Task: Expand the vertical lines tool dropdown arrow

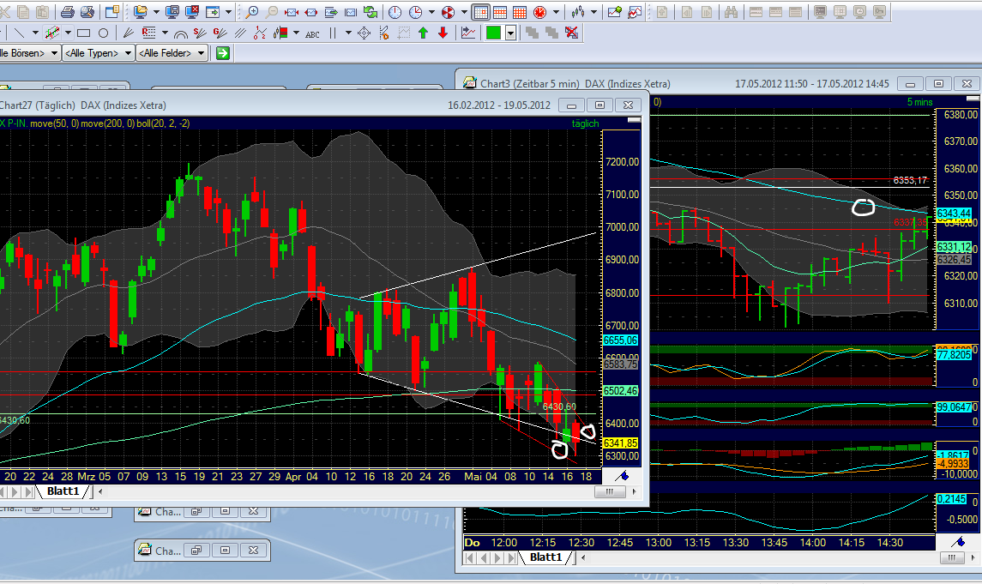Action: point(348,33)
